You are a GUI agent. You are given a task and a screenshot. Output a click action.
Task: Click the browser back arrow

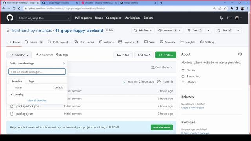tap(4, 9)
